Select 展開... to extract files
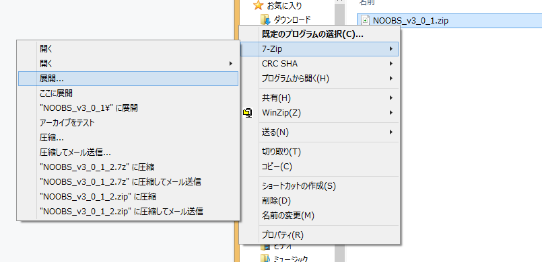542x262 pixels. point(128,79)
